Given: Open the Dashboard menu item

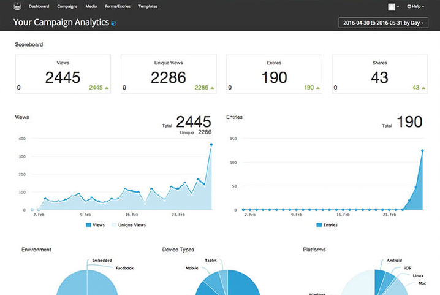Looking at the screenshot, I should click(39, 6).
